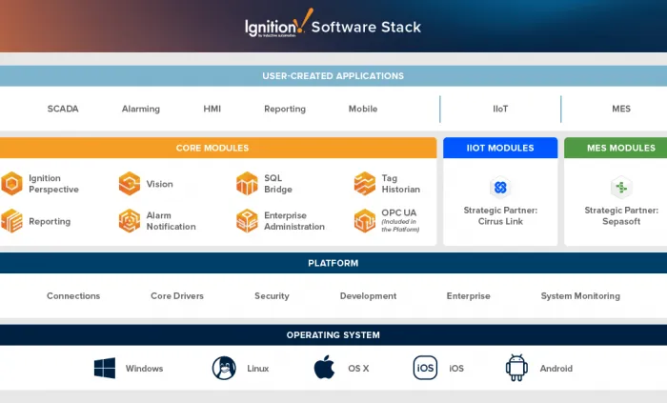
Task: Click the Enterprise Administration module icon
Action: click(247, 221)
